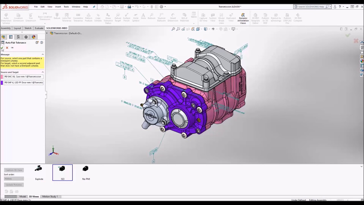
Task: Open the Edit menu
Action: point(42,7)
